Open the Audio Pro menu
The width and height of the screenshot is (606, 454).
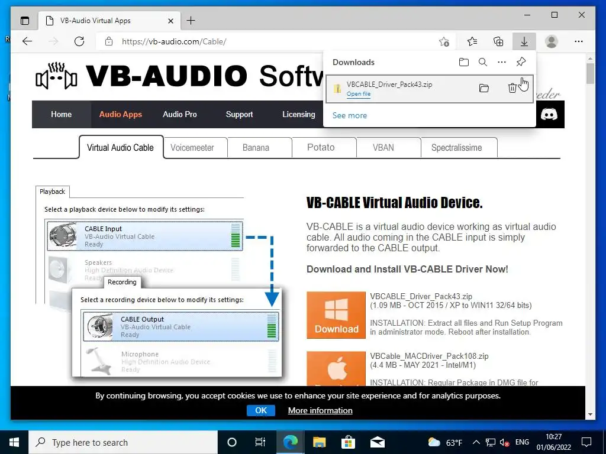[x=180, y=114]
